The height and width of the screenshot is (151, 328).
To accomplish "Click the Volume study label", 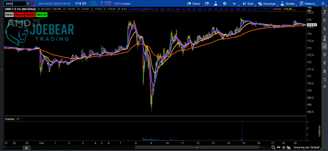I will point(9,119).
